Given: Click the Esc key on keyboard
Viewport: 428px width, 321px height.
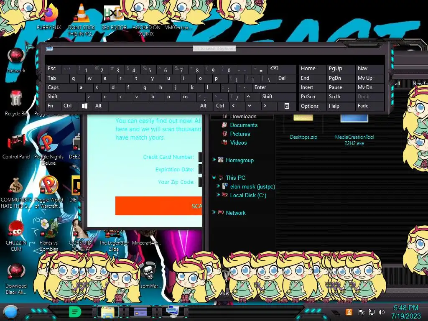Looking at the screenshot, I should [x=53, y=69].
